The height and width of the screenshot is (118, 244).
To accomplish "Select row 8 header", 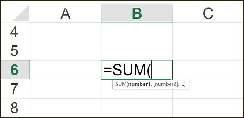I will coord(15,108).
